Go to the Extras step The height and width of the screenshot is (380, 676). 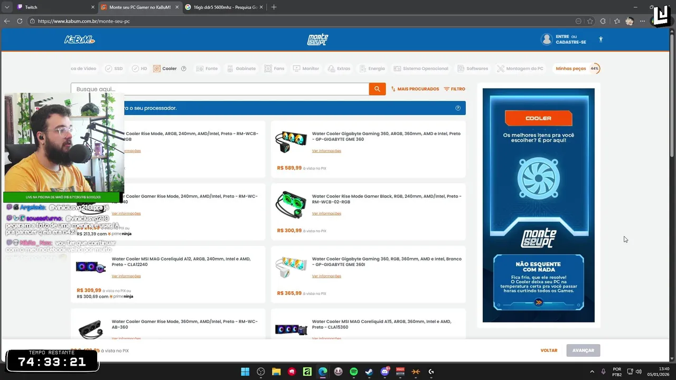[x=339, y=69]
